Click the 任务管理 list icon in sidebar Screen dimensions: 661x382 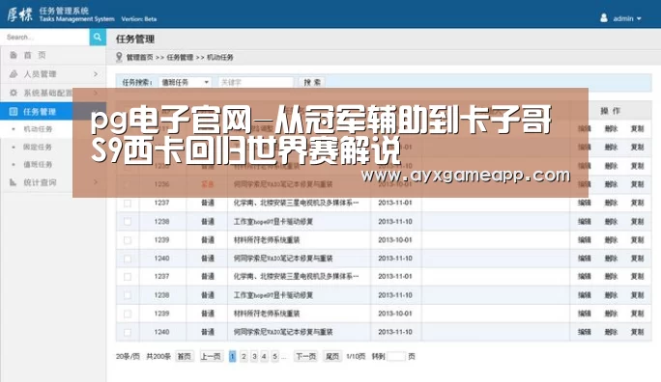(14, 112)
